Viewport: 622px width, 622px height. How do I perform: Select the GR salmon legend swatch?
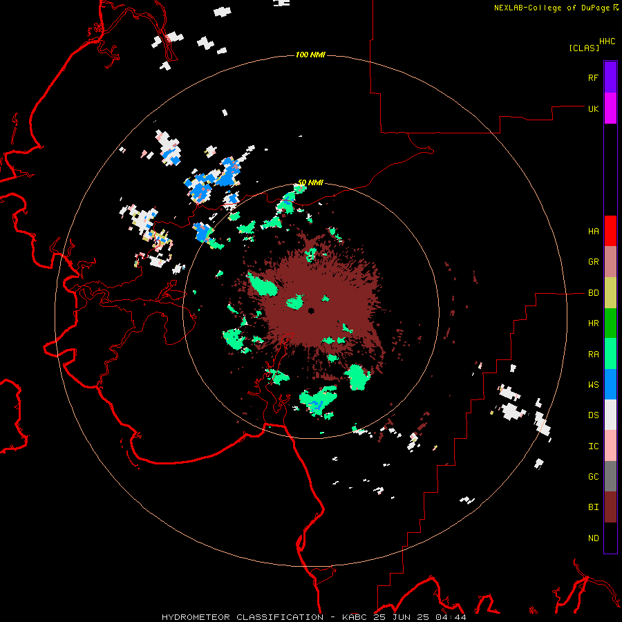click(x=610, y=262)
